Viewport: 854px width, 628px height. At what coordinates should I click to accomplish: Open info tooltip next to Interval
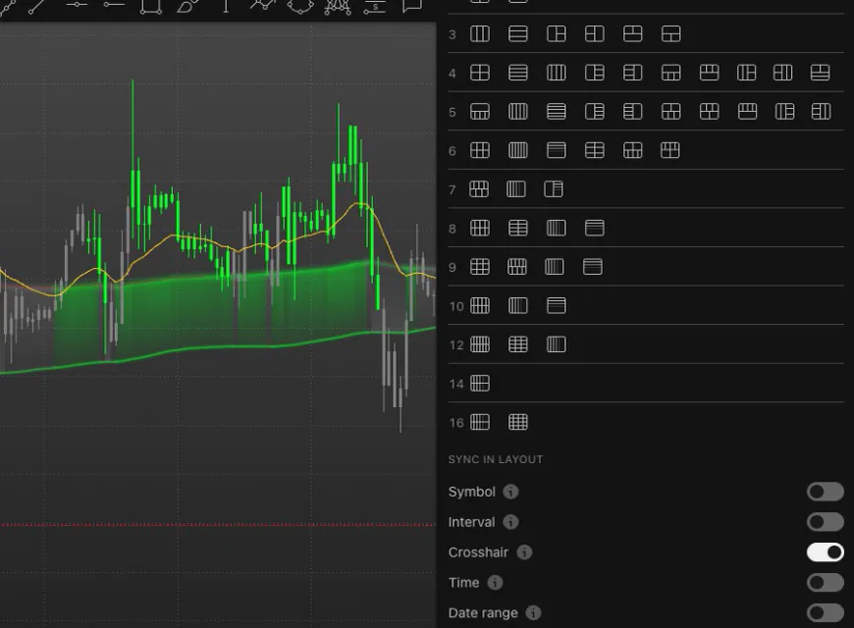[x=510, y=522]
